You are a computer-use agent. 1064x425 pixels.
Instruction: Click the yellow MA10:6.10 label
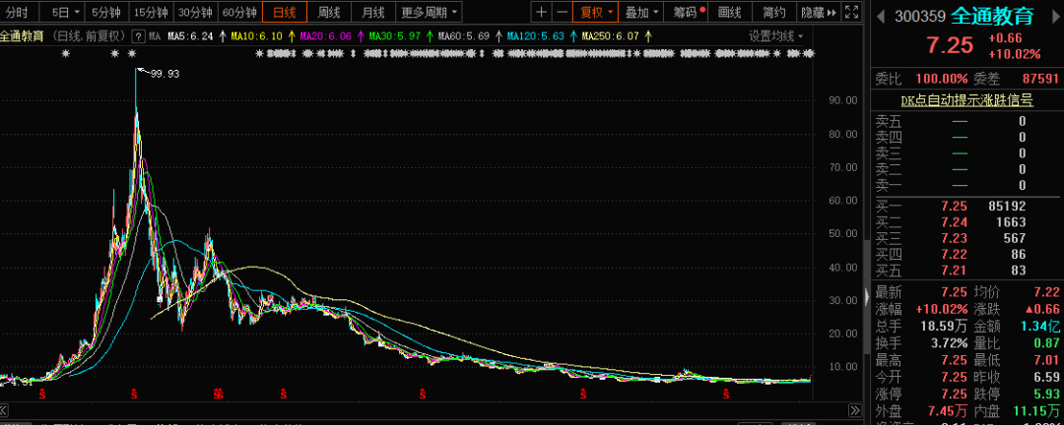(257, 36)
